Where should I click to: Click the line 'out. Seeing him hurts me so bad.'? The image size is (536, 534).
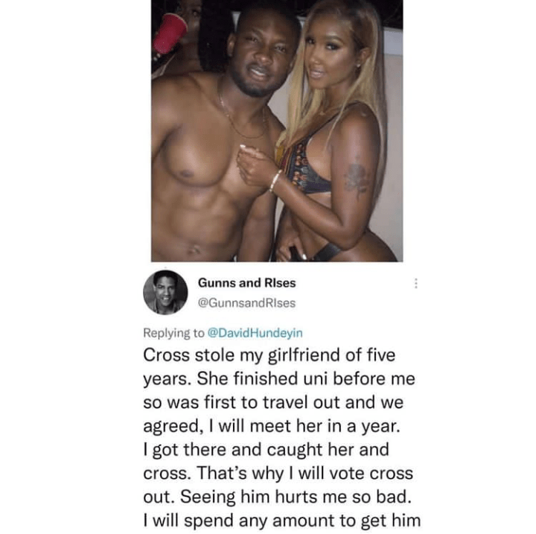tap(277, 497)
